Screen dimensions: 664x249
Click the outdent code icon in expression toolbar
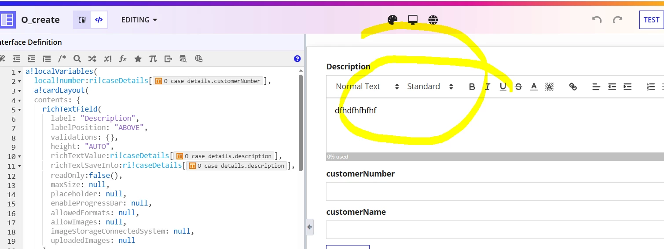[x=16, y=58]
